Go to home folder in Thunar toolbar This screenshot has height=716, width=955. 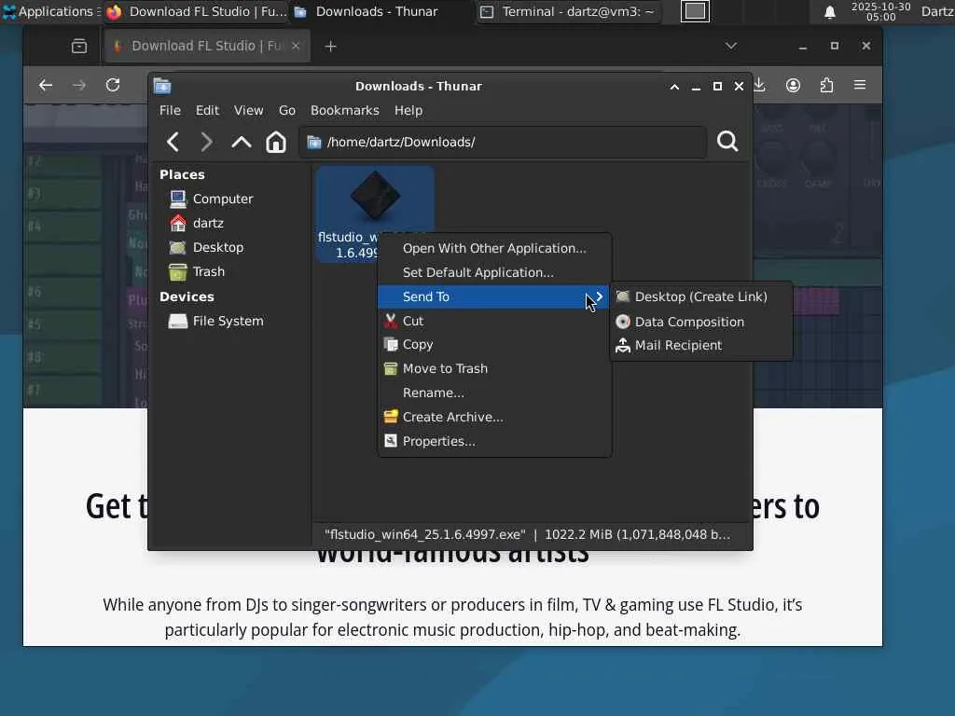click(x=276, y=142)
